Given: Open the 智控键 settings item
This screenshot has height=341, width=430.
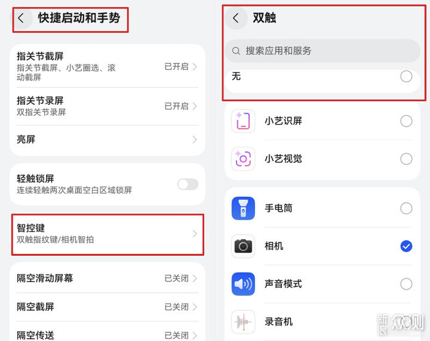Looking at the screenshot, I should coord(107,234).
